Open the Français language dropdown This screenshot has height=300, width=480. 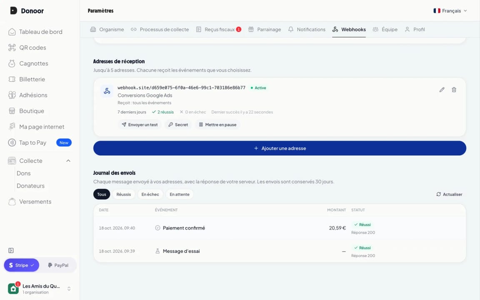(450, 11)
